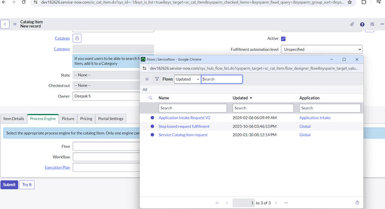Image resolution: width=385 pixels, height=209 pixels.
Task: View site info icon in Flows popup address bar
Action: pyautogui.click(x=144, y=68)
